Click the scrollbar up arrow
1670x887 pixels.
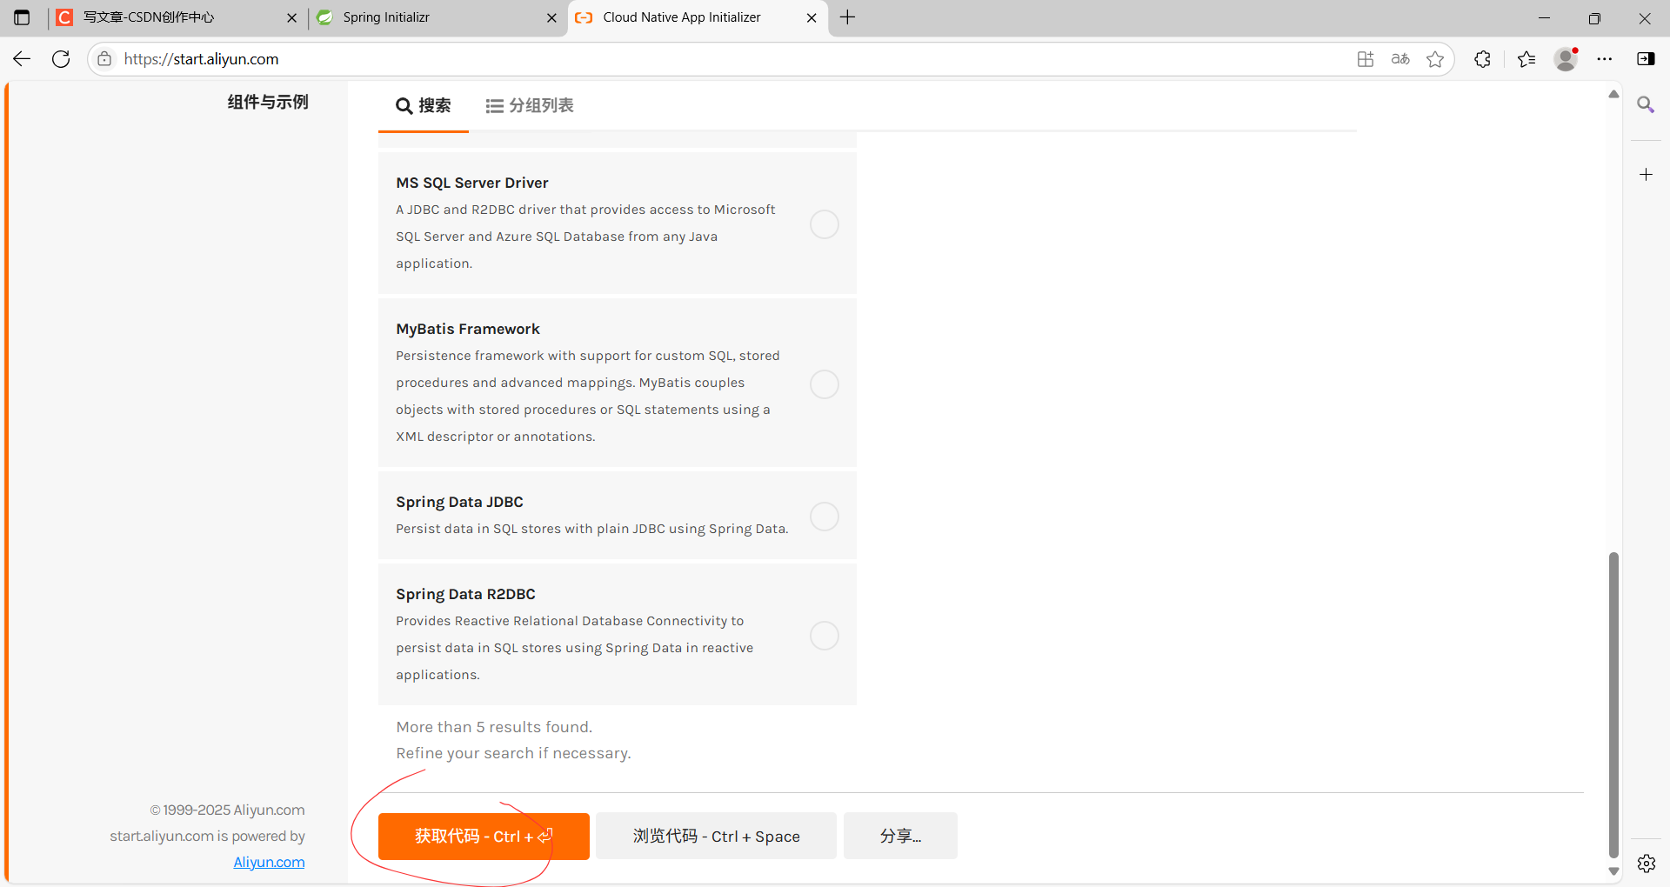coord(1613,94)
